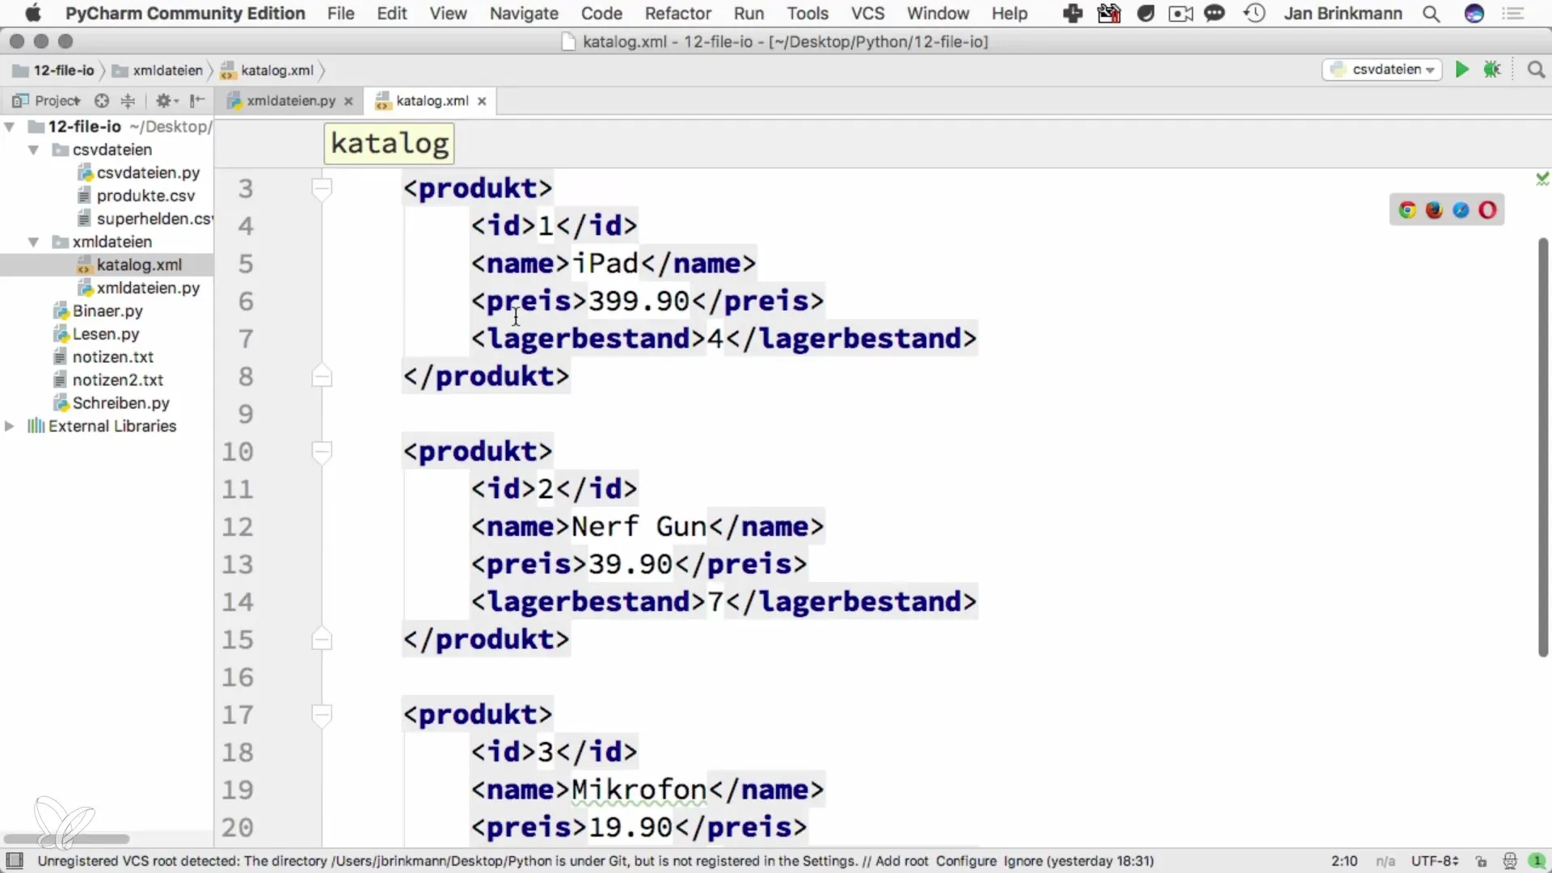Open Project panel settings gear
The image size is (1552, 873).
[x=167, y=100]
